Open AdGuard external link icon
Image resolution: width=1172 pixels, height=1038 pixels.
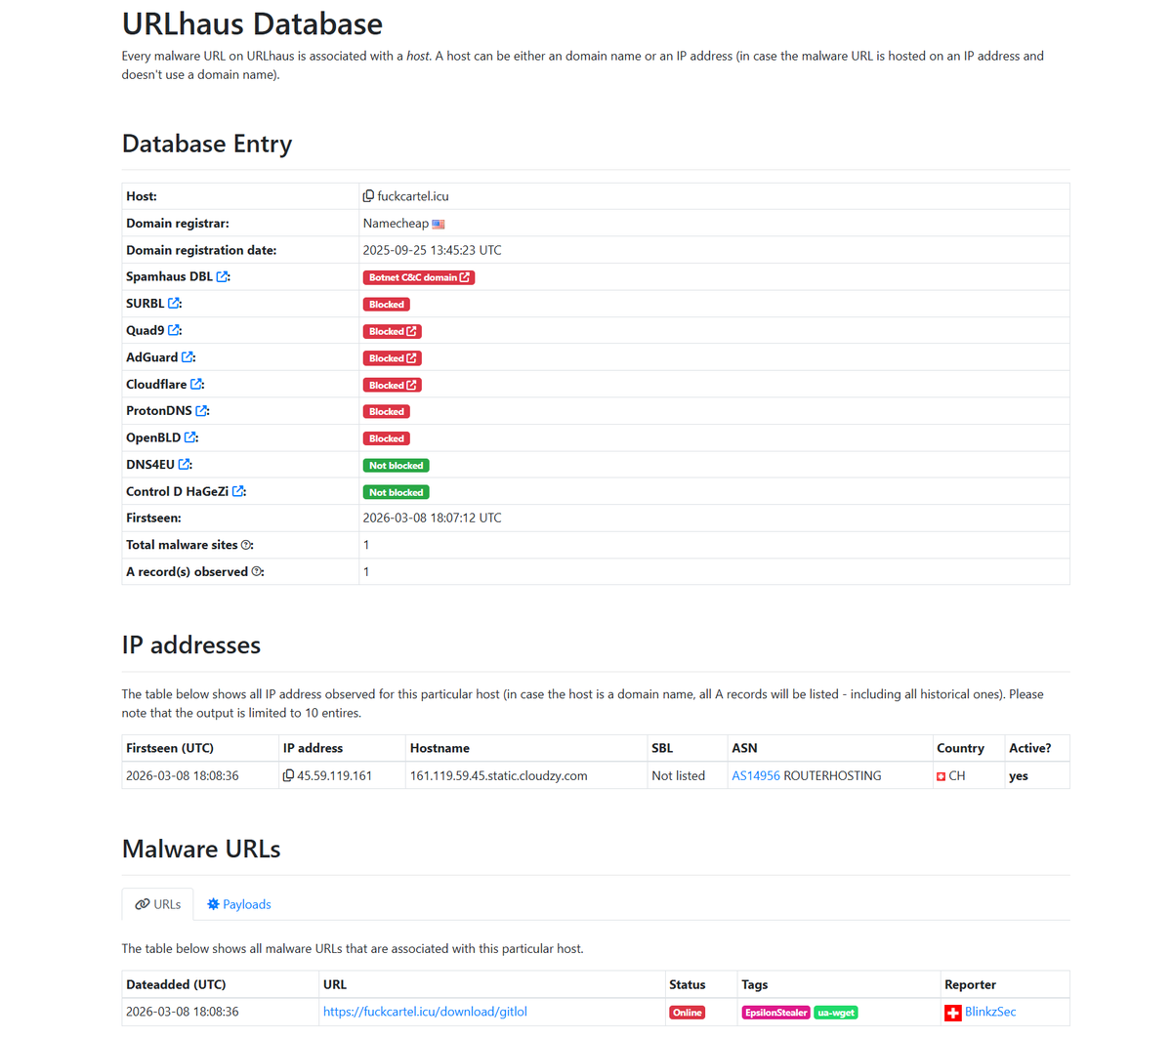(x=188, y=357)
